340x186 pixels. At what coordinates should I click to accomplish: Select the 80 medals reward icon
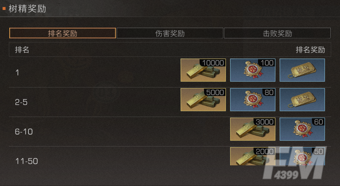tap(253, 100)
